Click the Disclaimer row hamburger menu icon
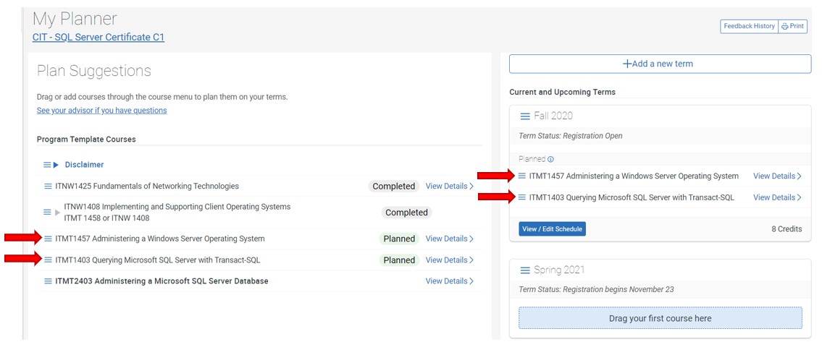Screen dimensions: 822x347 point(47,165)
